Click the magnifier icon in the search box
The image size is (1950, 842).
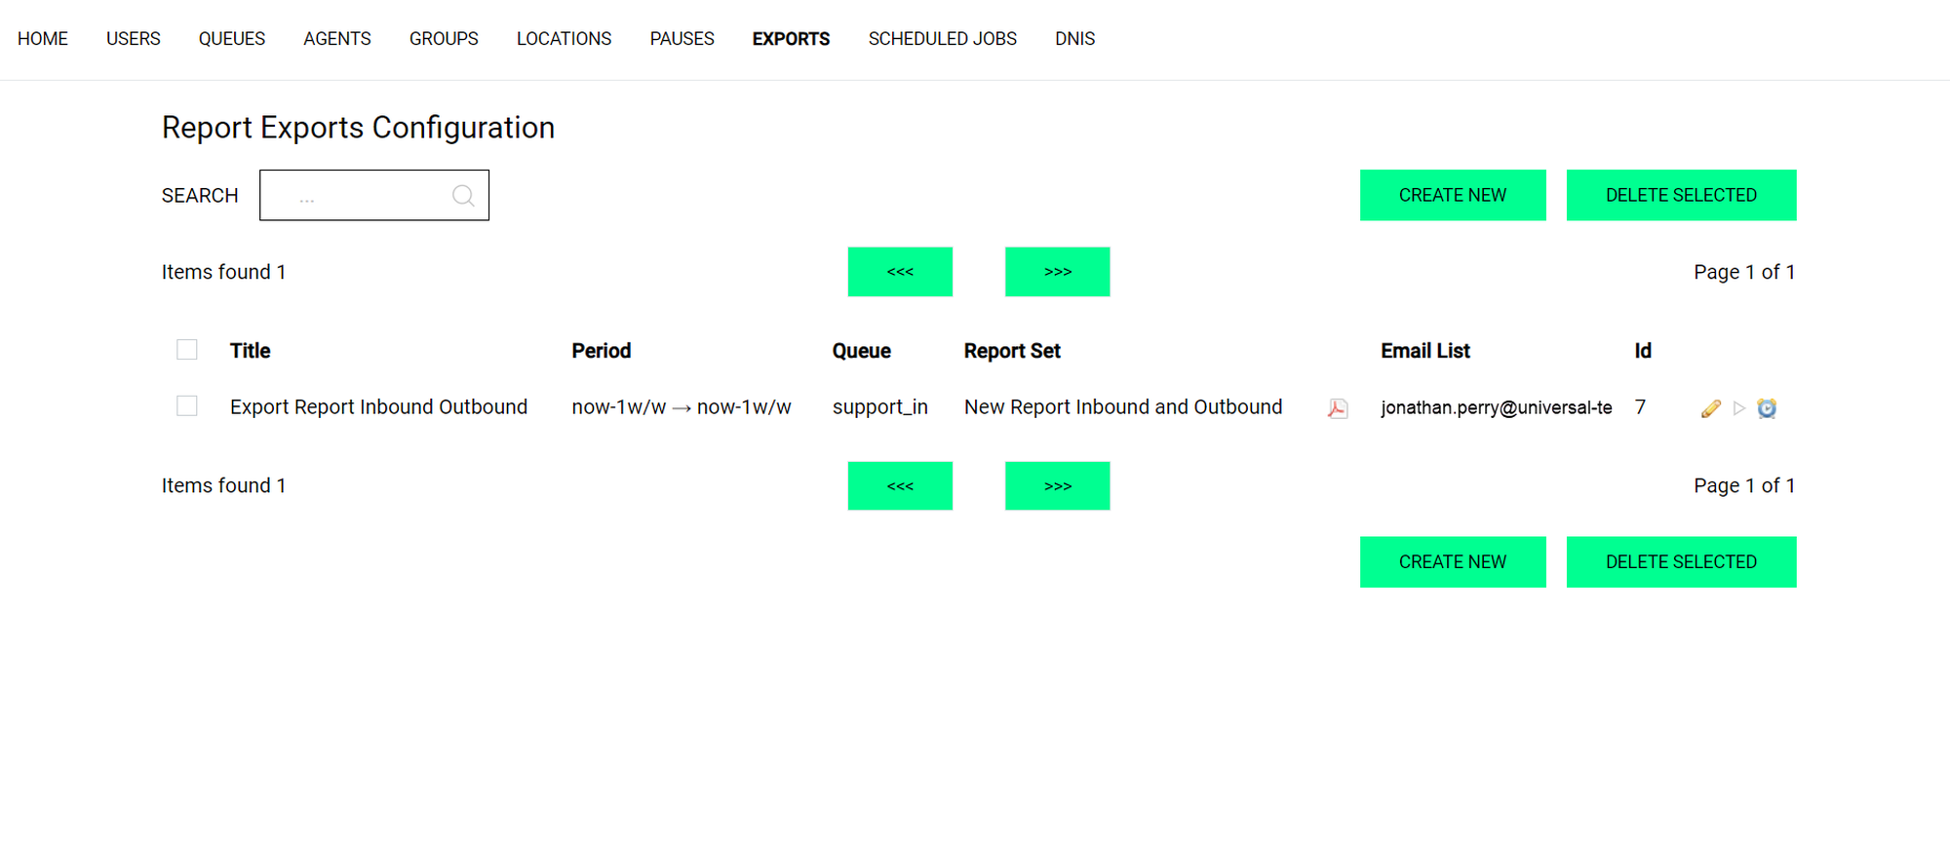463,196
